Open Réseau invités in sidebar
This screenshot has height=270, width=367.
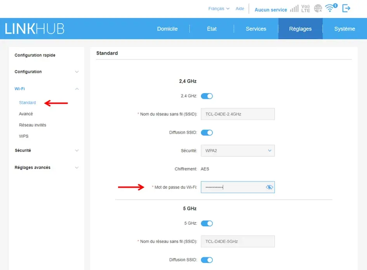point(33,125)
